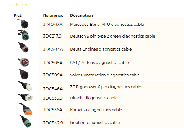Select the JDC505A reference
184x131 pixels.
(53, 63)
